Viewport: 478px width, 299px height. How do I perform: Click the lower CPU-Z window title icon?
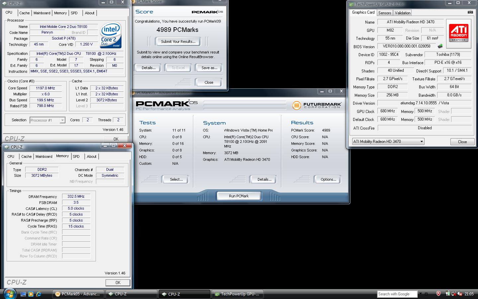point(7,147)
